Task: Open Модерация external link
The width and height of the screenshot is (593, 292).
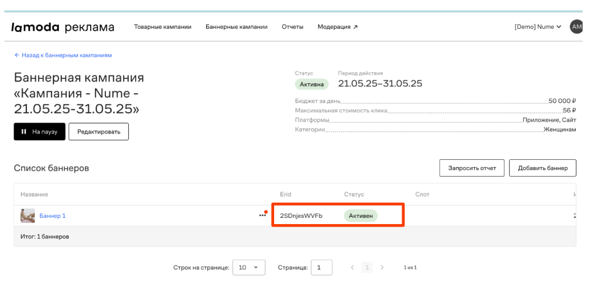Action: tap(337, 27)
